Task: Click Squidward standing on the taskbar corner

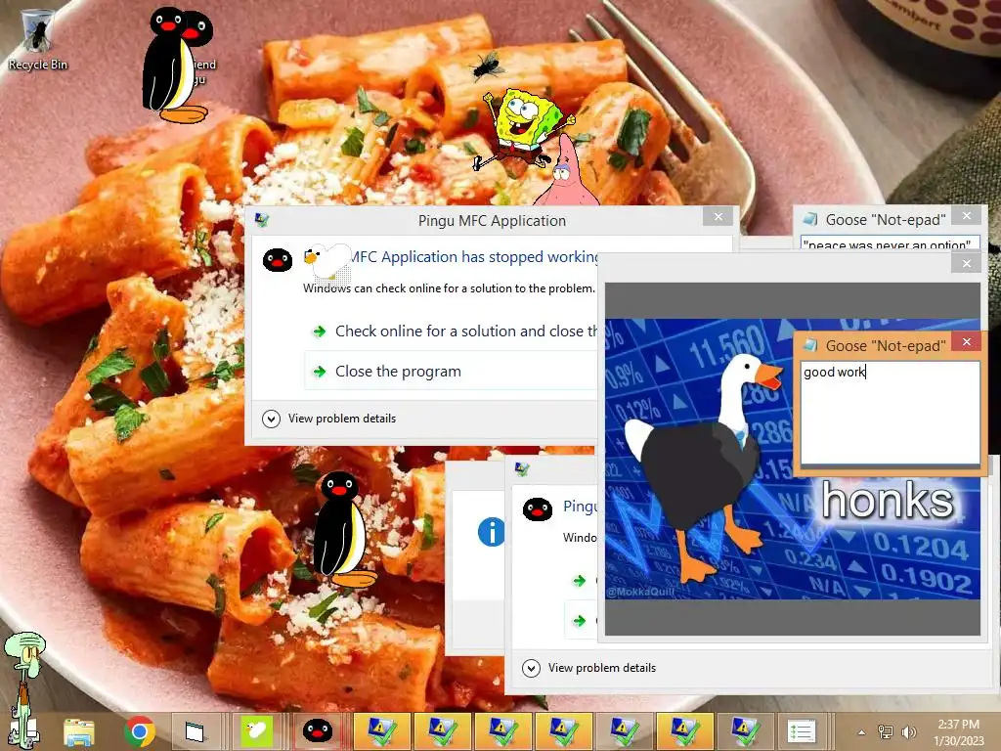Action: coord(23,689)
